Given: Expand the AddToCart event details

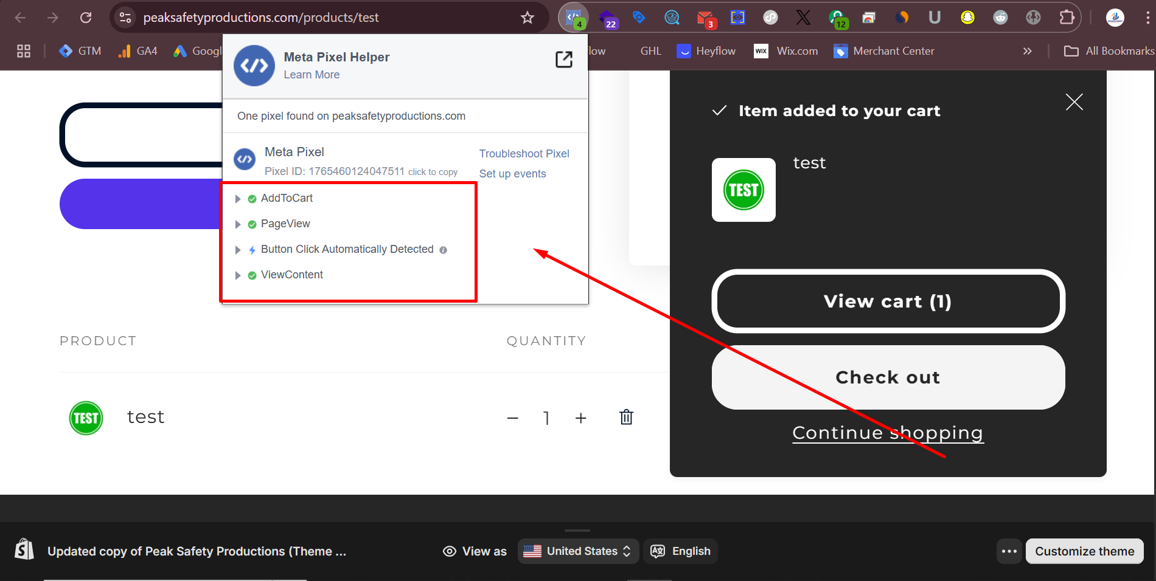Looking at the screenshot, I should point(238,199).
